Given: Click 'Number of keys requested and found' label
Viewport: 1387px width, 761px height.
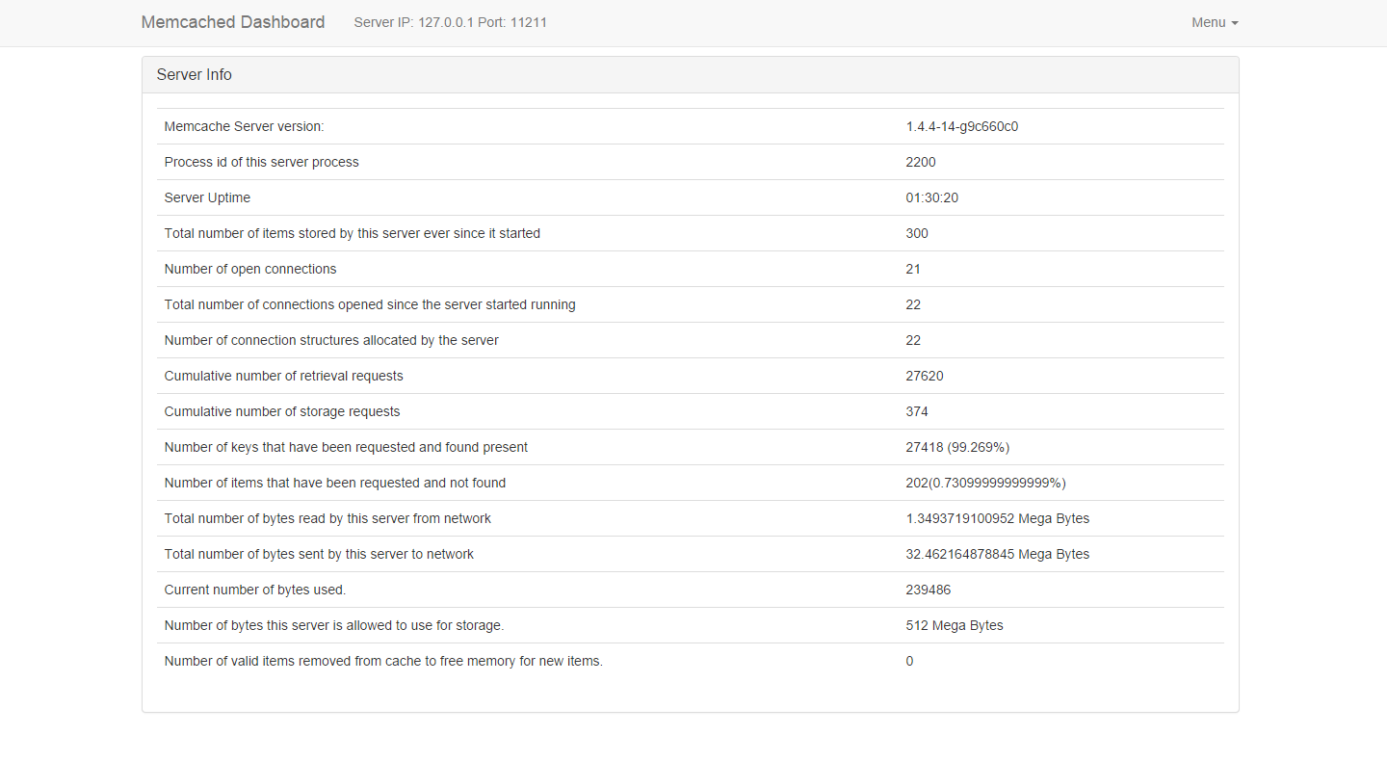Looking at the screenshot, I should 346,447.
